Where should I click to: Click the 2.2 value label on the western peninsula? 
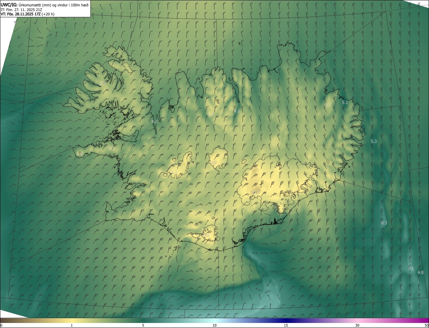[111, 148]
